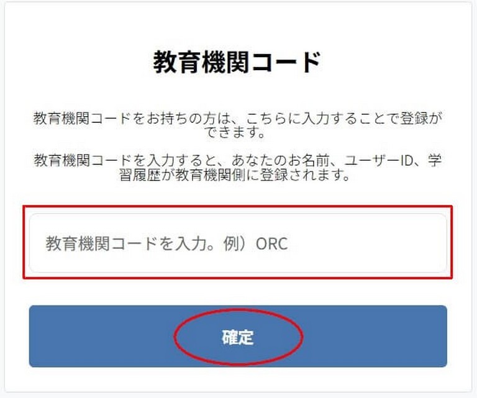The width and height of the screenshot is (477, 398).
Task: Focus the field showing 例）ORC placeholder
Action: point(238,243)
